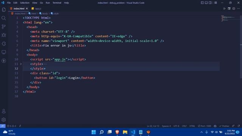Viewport: 242px width, 136px height.
Task: Open the Run menu
Action: 48,3
